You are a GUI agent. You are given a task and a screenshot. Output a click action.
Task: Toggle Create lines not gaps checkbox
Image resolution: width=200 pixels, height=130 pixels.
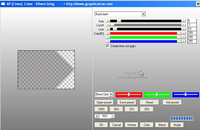tap(108, 46)
